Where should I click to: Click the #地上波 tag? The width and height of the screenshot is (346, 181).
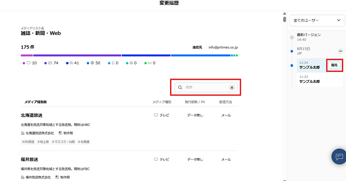tap(43, 142)
